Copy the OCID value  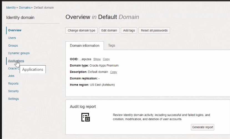coord(106,59)
